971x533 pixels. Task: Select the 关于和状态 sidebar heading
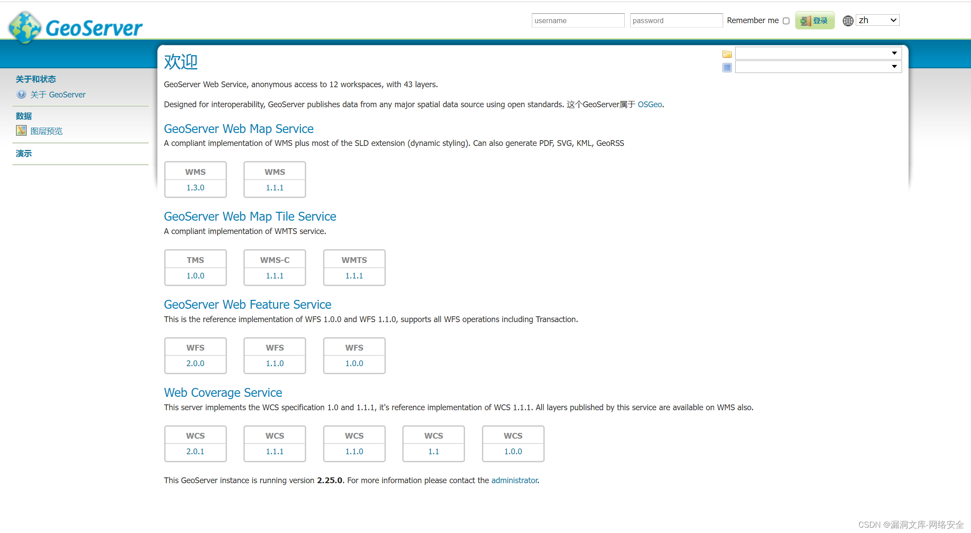[36, 79]
